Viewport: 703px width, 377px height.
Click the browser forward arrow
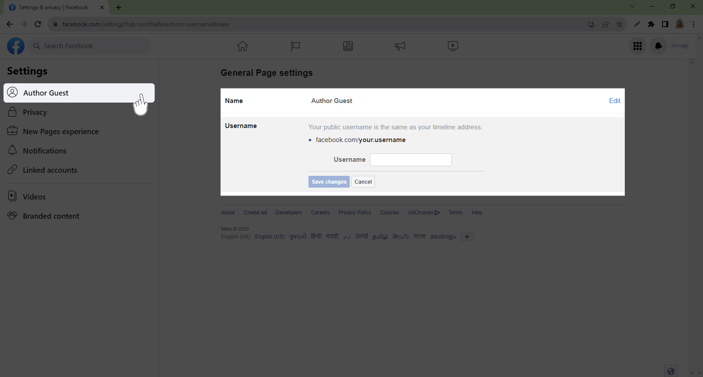[x=24, y=24]
